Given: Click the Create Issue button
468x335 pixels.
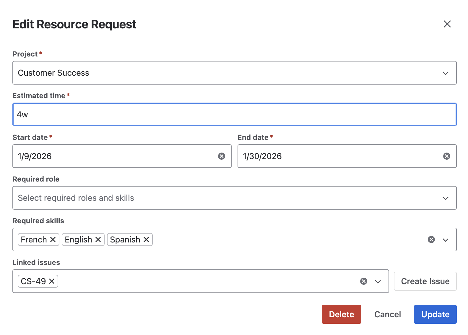Looking at the screenshot, I should pyautogui.click(x=425, y=281).
